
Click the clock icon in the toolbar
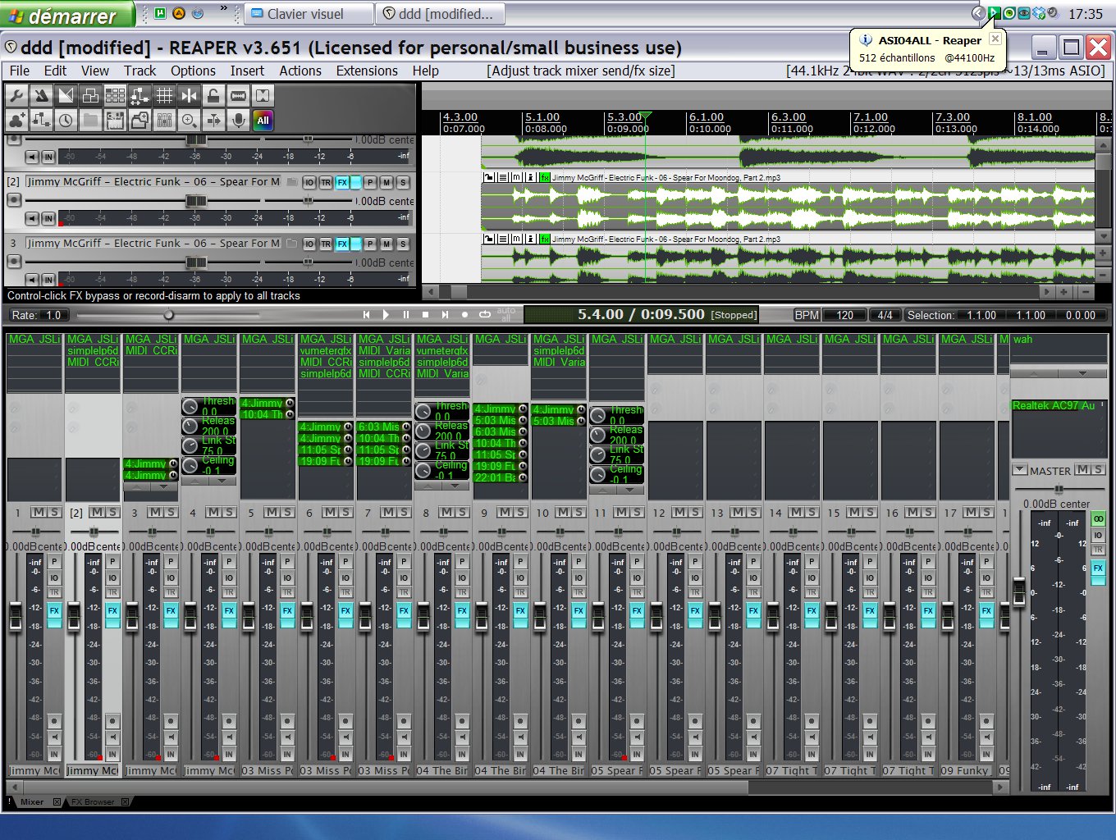(66, 121)
